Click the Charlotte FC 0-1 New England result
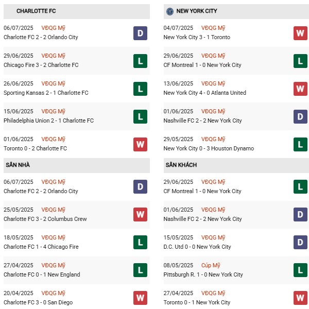Image resolution: width=309 pixels, height=309 pixels. 42,275
